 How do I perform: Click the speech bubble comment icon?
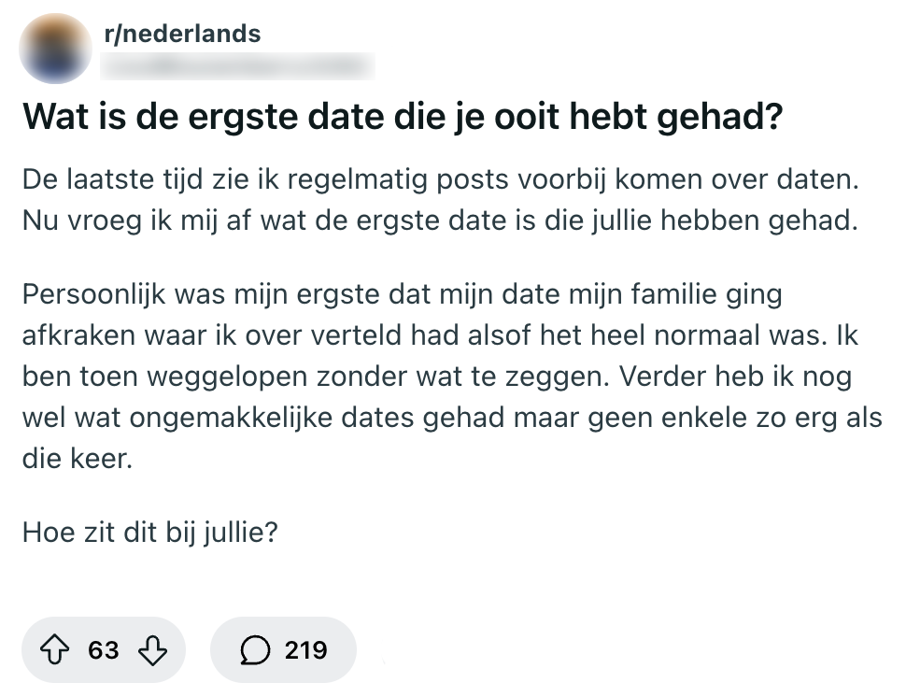255,649
